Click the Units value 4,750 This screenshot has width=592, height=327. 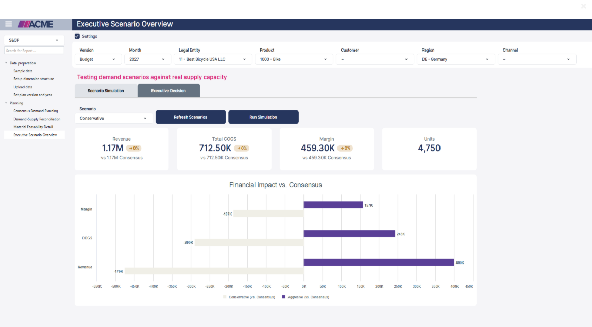[429, 148]
